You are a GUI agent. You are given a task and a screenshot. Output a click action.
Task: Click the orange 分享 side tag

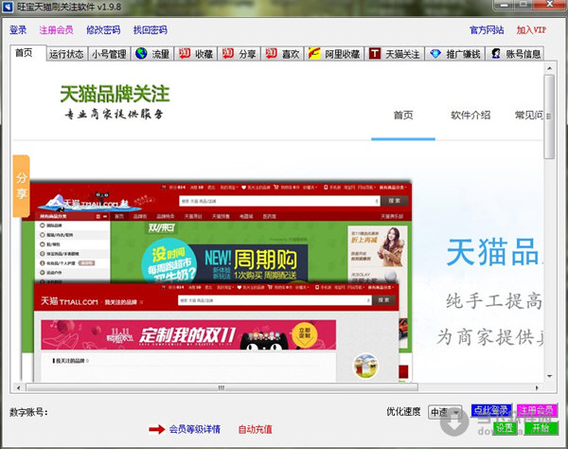tap(21, 186)
